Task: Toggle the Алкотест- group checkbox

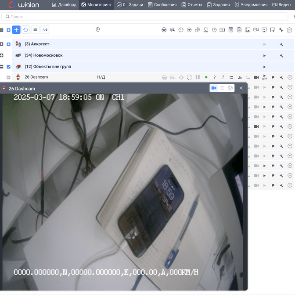Action: coord(8,44)
